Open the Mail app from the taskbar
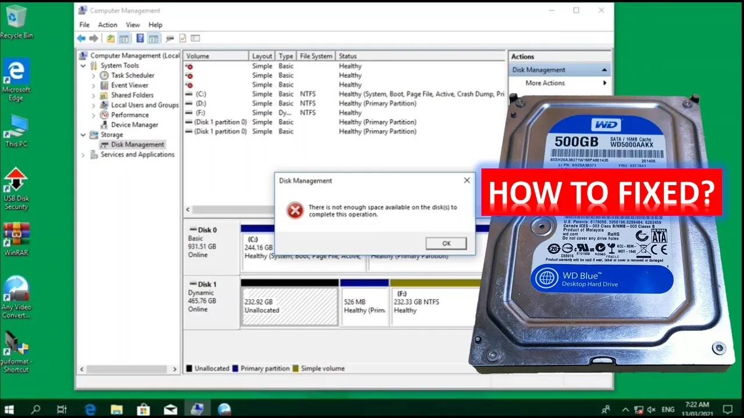Image resolution: width=744 pixels, height=418 pixels. click(170, 409)
